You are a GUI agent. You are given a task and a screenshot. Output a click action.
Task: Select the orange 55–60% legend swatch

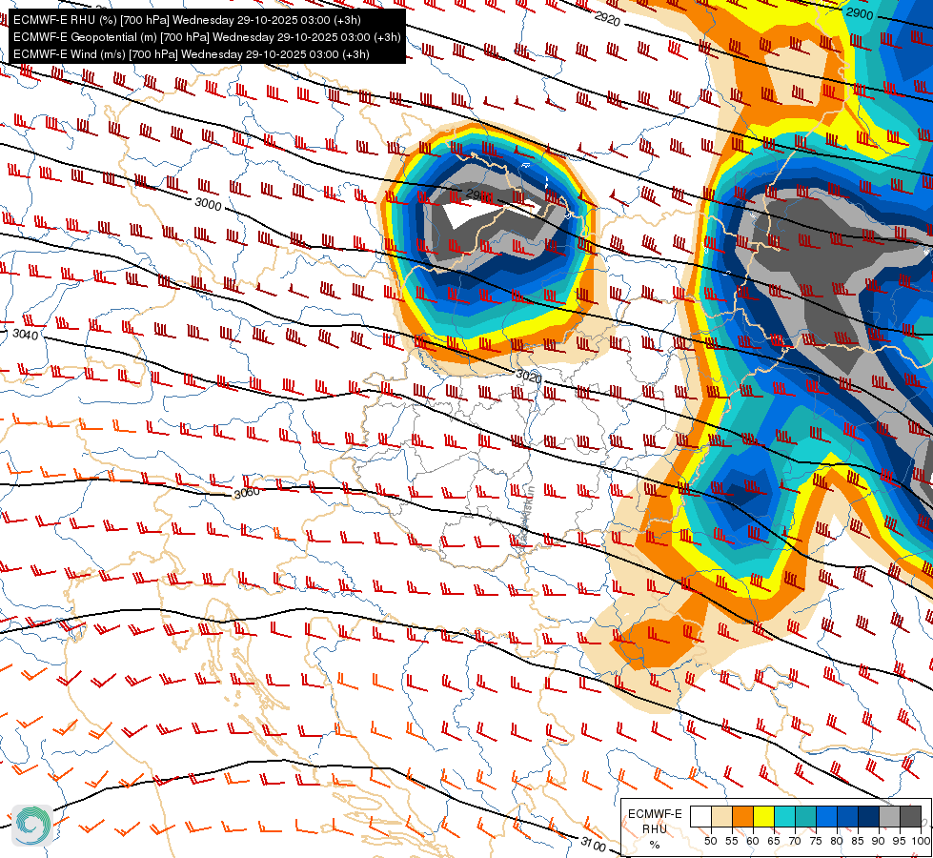point(742,817)
